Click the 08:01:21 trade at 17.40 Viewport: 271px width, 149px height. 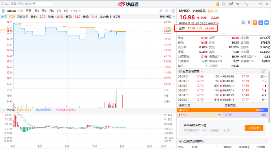click(x=245, y=95)
